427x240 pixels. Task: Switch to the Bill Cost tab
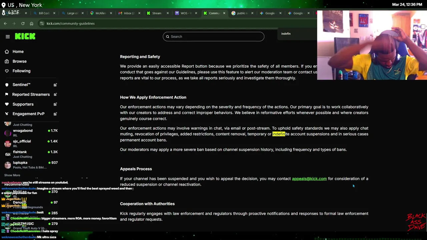[44, 13]
